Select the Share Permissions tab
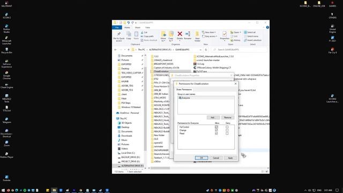This screenshot has height=193, width=343. (x=184, y=90)
